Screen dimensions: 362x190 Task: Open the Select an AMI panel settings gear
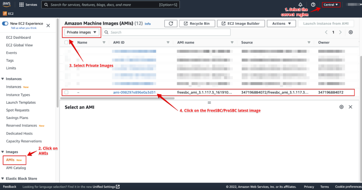(342, 107)
